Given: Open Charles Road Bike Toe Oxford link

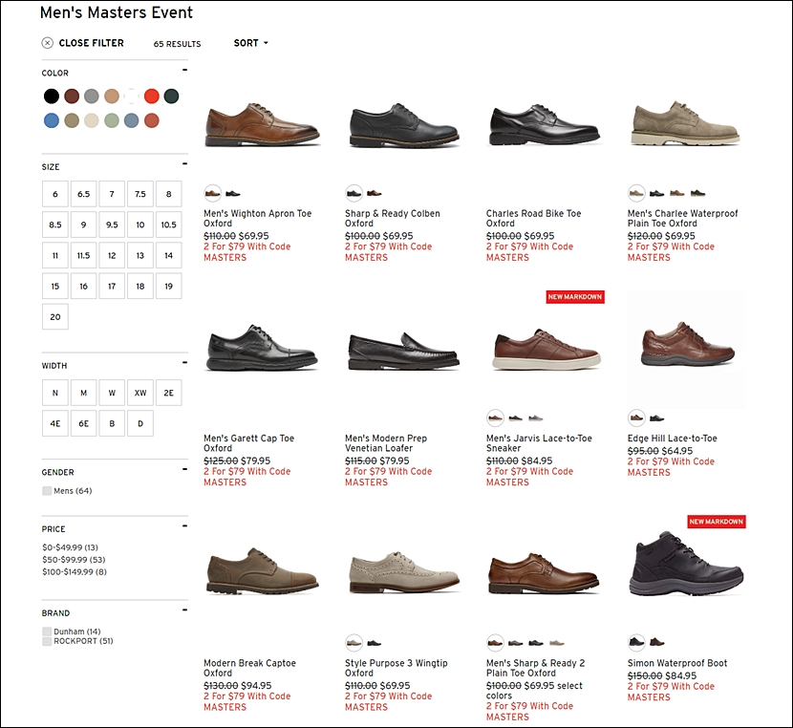Looking at the screenshot, I should point(533,219).
